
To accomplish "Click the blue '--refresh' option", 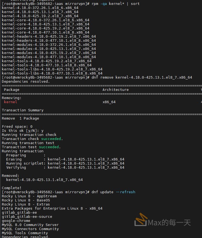I will pos(125,192).
